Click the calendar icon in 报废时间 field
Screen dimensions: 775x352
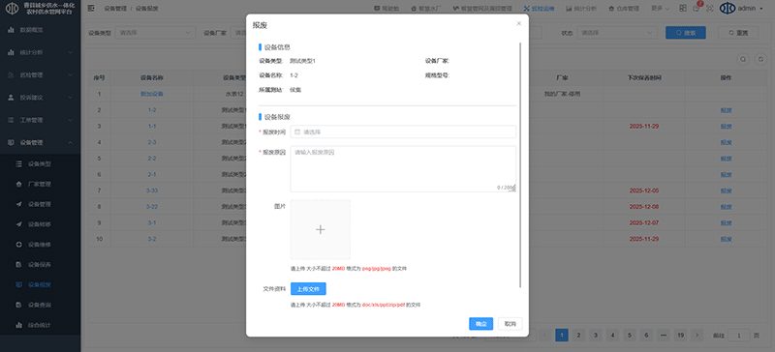(x=297, y=132)
